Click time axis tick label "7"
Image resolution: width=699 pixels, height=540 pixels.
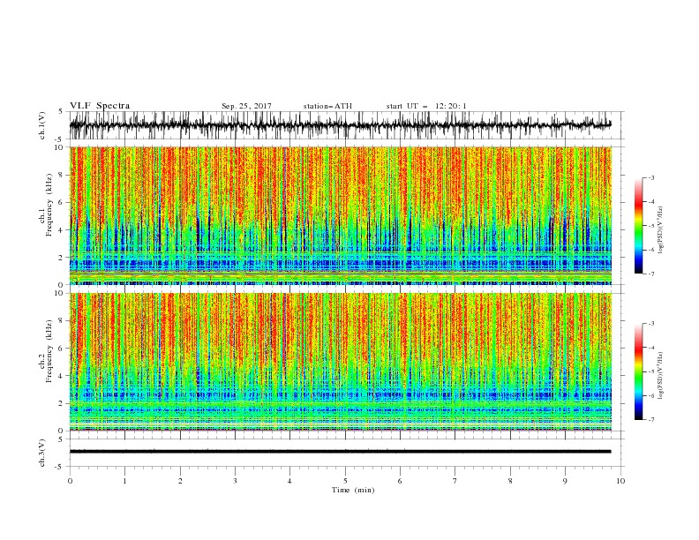pyautogui.click(x=455, y=481)
